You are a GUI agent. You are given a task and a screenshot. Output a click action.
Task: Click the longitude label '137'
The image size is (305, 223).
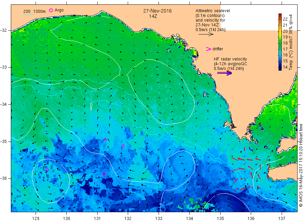(x=282, y=219)
